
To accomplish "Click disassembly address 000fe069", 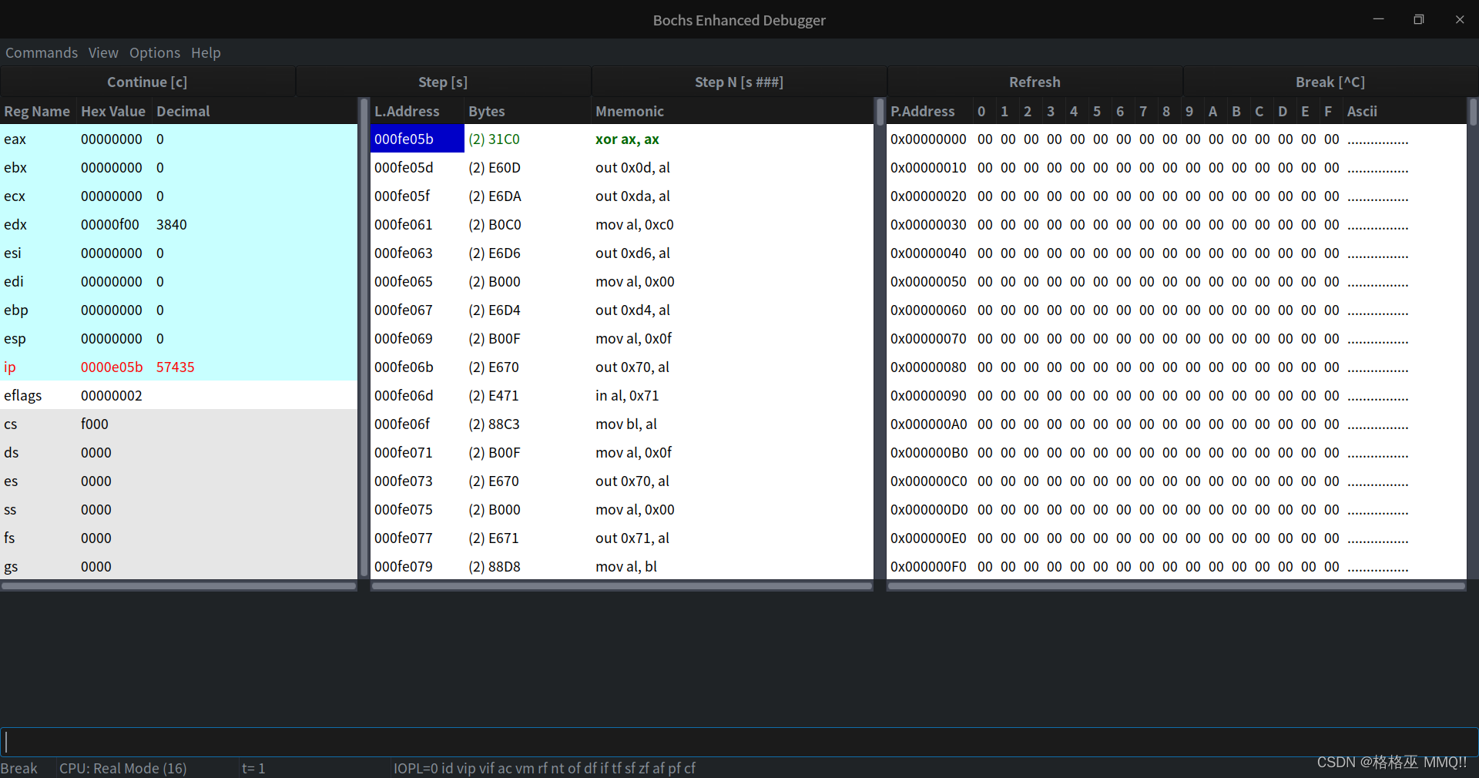I will coord(404,338).
